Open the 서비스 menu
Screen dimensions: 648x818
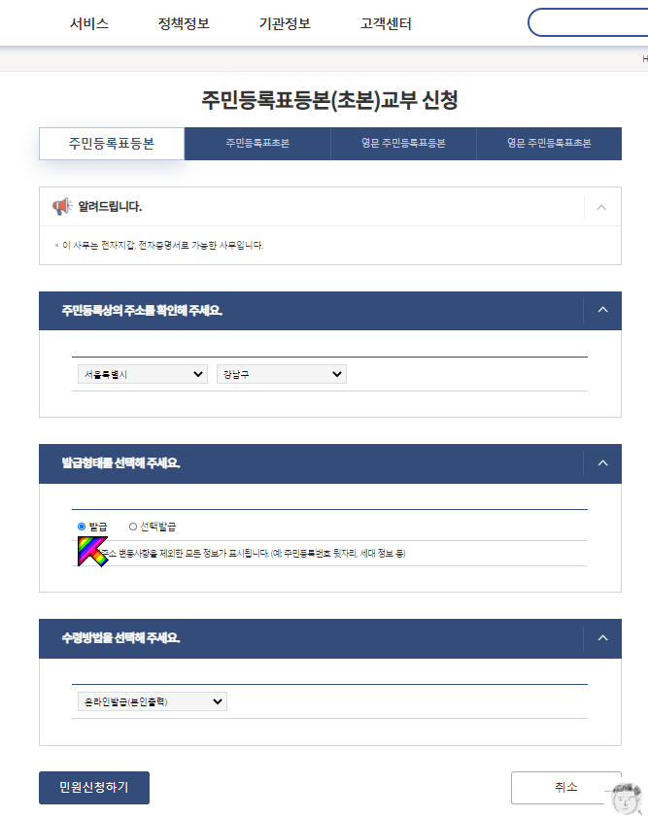(89, 23)
